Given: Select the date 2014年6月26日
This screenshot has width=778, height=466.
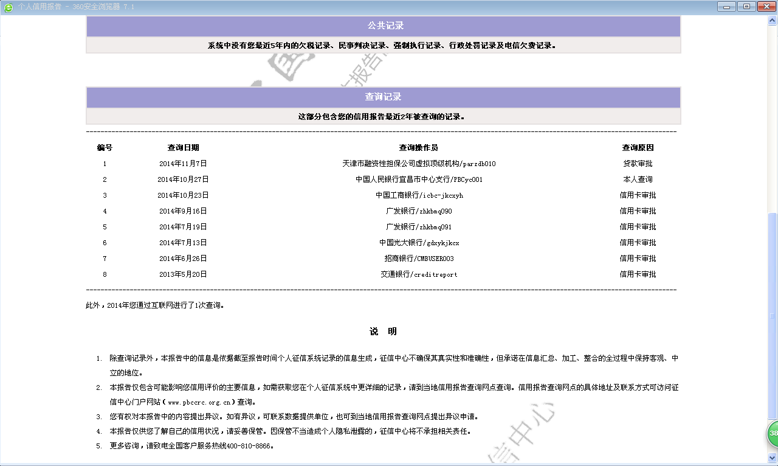Looking at the screenshot, I should [x=183, y=259].
